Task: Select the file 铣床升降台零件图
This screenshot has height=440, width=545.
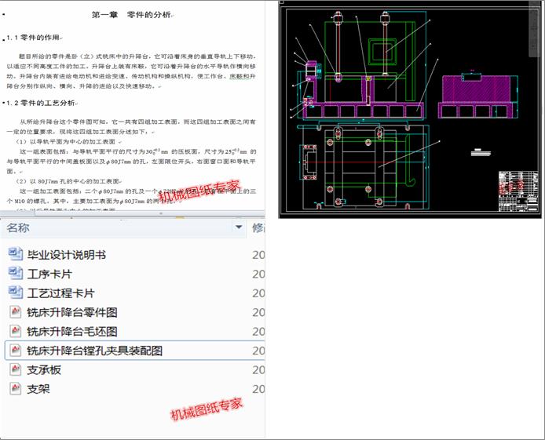Action: (x=72, y=312)
